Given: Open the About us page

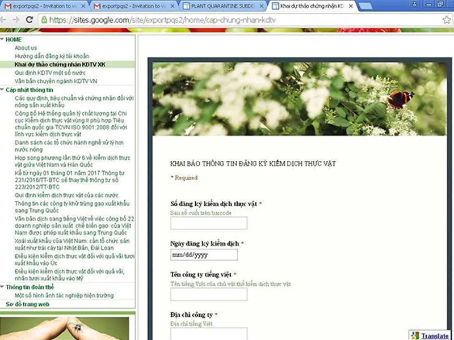Looking at the screenshot, I should point(26,48).
